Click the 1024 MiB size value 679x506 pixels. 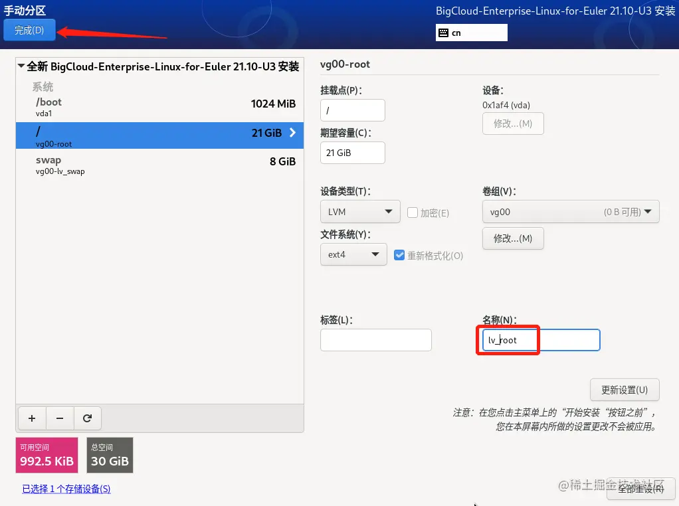(273, 104)
